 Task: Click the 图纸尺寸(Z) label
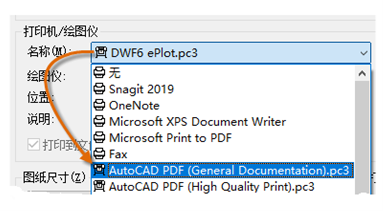(54, 177)
